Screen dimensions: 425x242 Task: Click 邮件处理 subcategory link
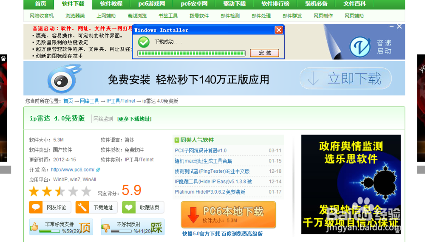(261, 16)
